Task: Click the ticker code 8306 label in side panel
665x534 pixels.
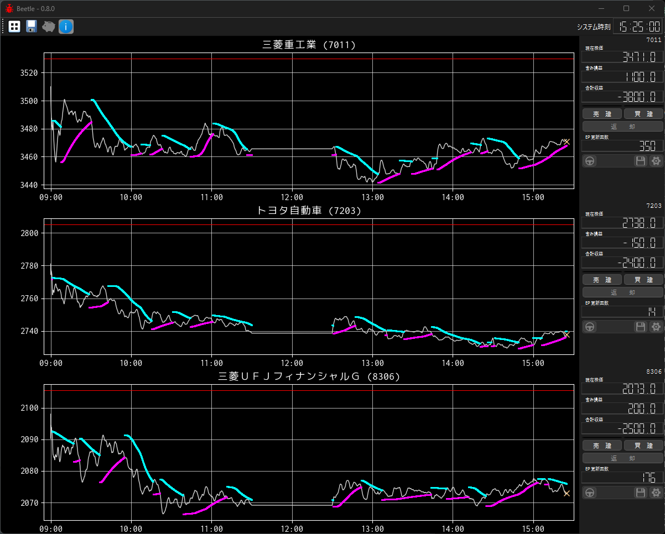Action: pyautogui.click(x=654, y=371)
